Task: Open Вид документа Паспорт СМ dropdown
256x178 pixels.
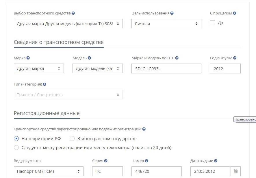Action: [x=49, y=171]
